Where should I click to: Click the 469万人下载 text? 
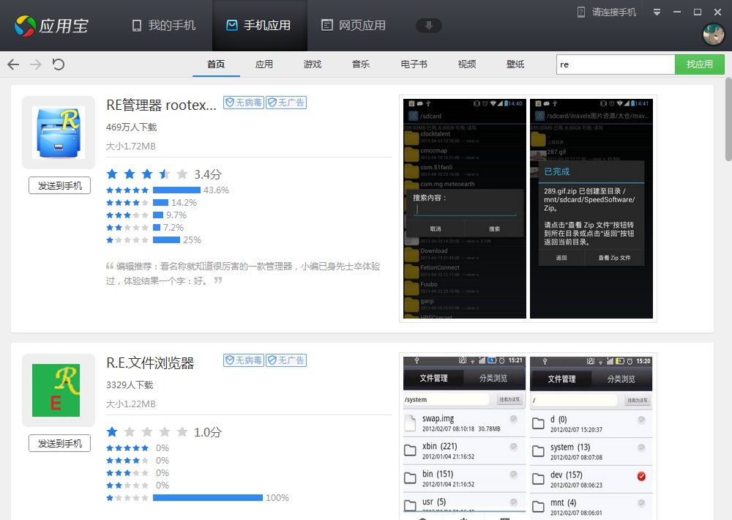click(132, 127)
